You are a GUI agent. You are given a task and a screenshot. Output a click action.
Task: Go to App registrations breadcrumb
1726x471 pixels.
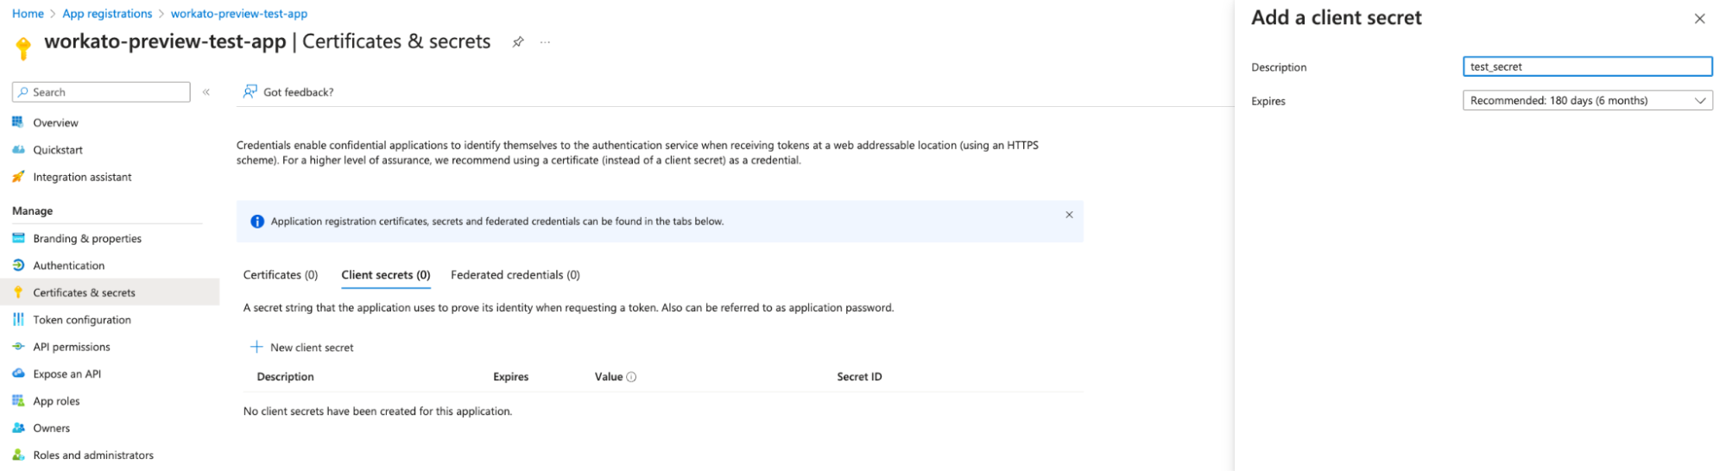tap(107, 14)
